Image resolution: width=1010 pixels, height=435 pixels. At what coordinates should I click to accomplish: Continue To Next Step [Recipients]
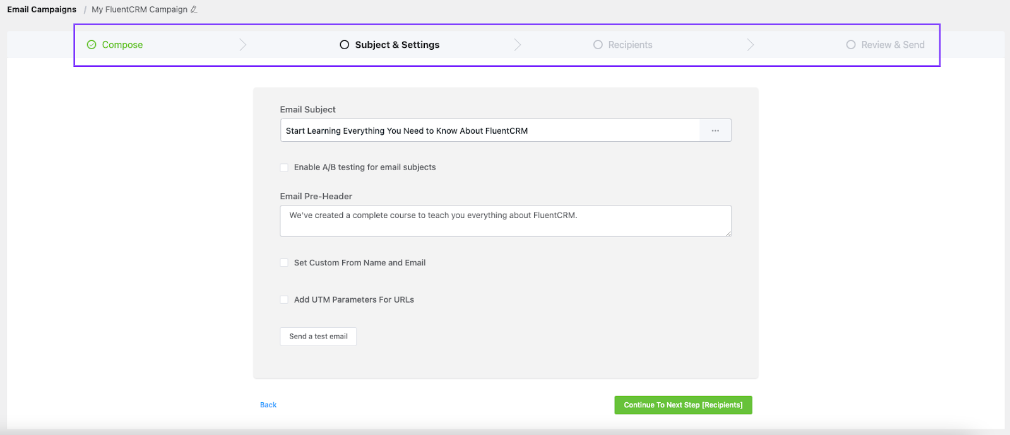[x=683, y=405]
